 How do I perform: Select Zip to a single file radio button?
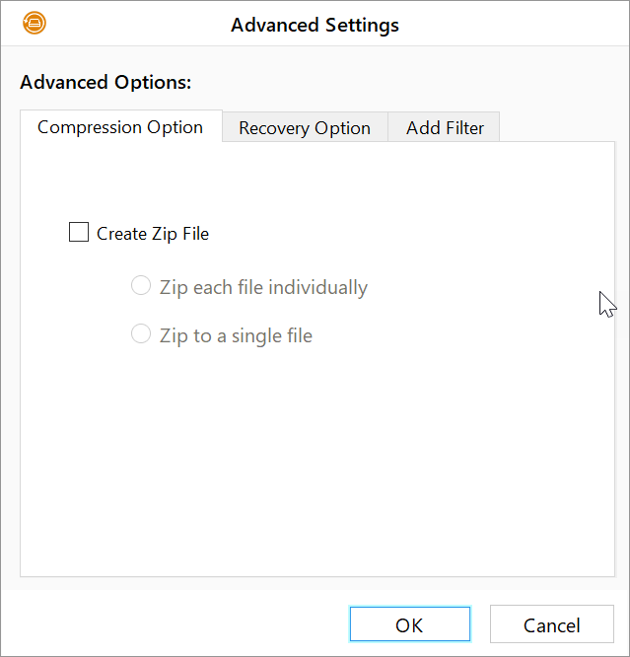pos(141,334)
